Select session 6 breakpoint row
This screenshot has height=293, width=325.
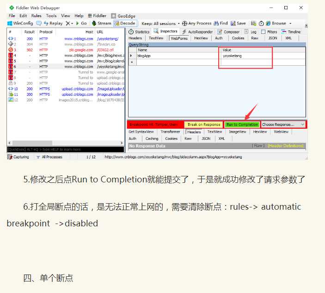[x=66, y=67]
